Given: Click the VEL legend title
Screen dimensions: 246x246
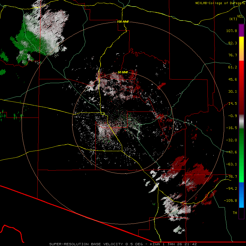Looking at the screenshot, I should [240, 16].
